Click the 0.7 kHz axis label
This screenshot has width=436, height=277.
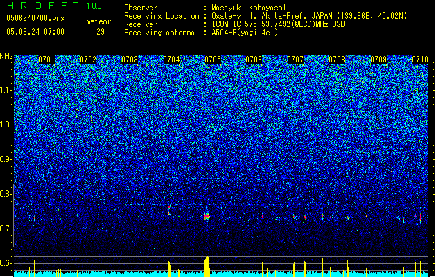[x=6, y=229]
